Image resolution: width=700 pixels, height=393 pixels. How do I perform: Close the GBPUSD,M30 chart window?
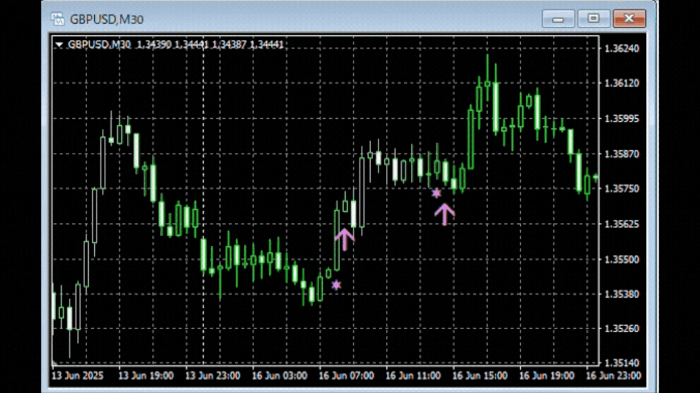pyautogui.click(x=629, y=19)
